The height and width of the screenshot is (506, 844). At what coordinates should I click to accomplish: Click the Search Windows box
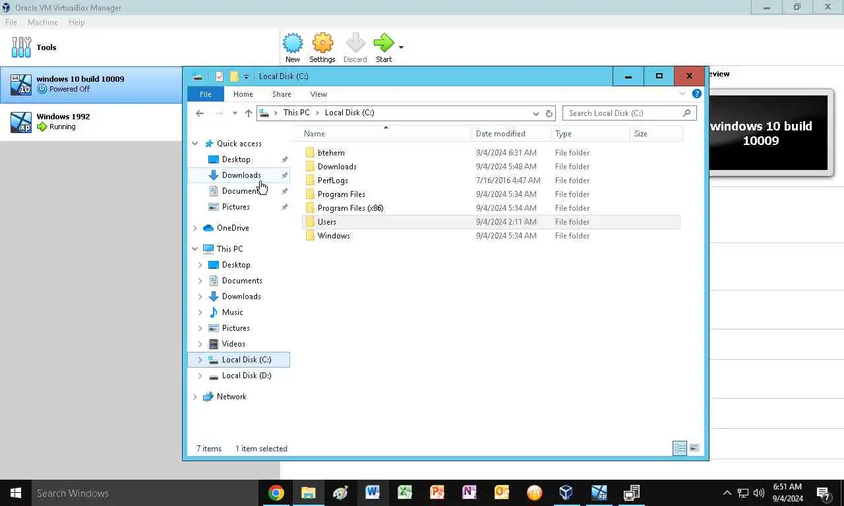click(145, 493)
